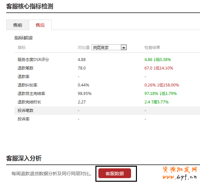Select the 退款笔数 metric row label
The height and width of the screenshot is (184, 200).
coord(25,68)
